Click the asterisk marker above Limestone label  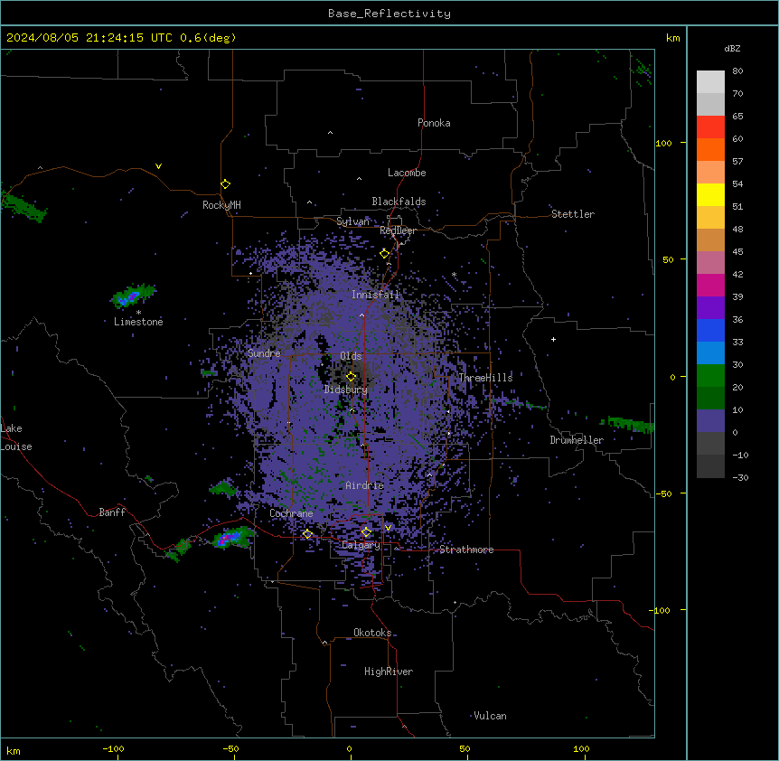[138, 313]
